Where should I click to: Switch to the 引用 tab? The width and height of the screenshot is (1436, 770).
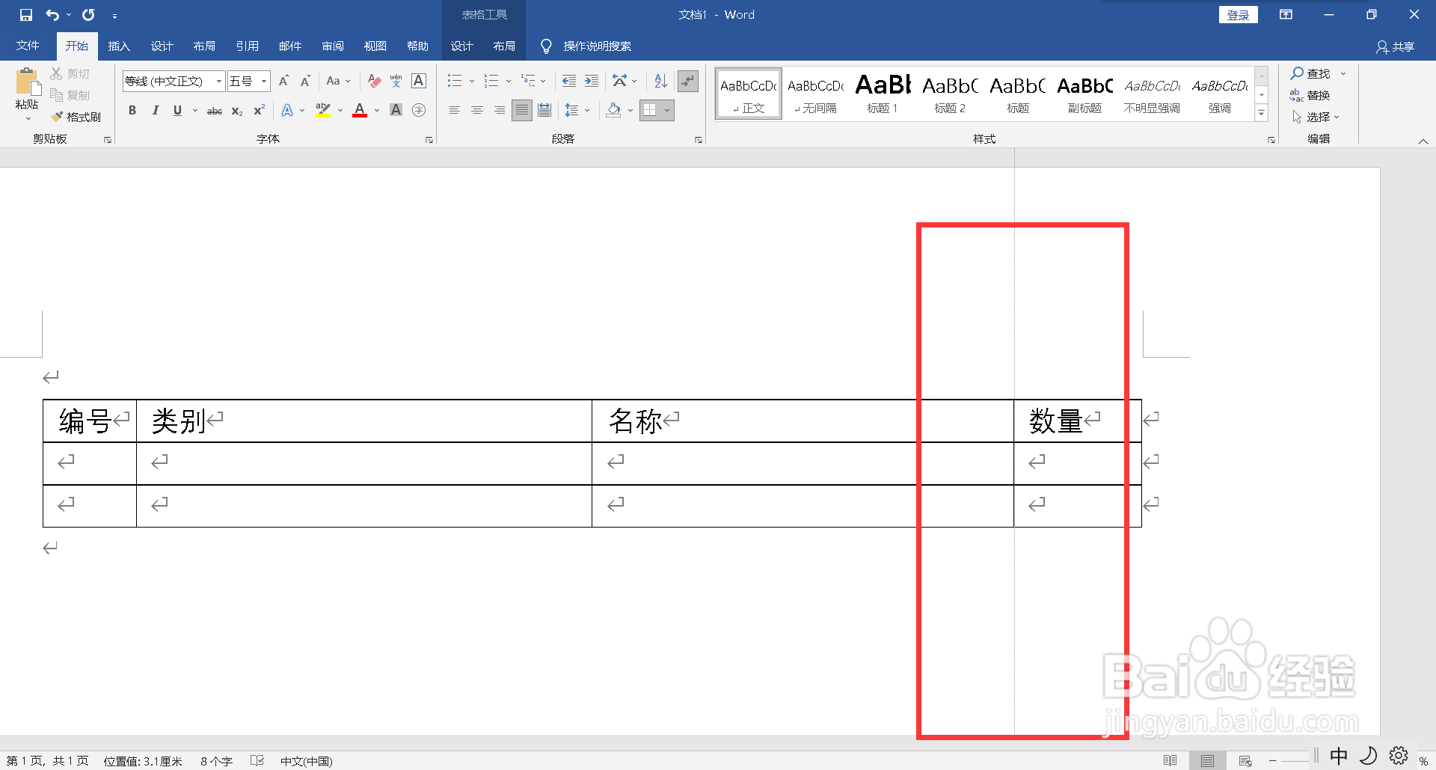247,46
